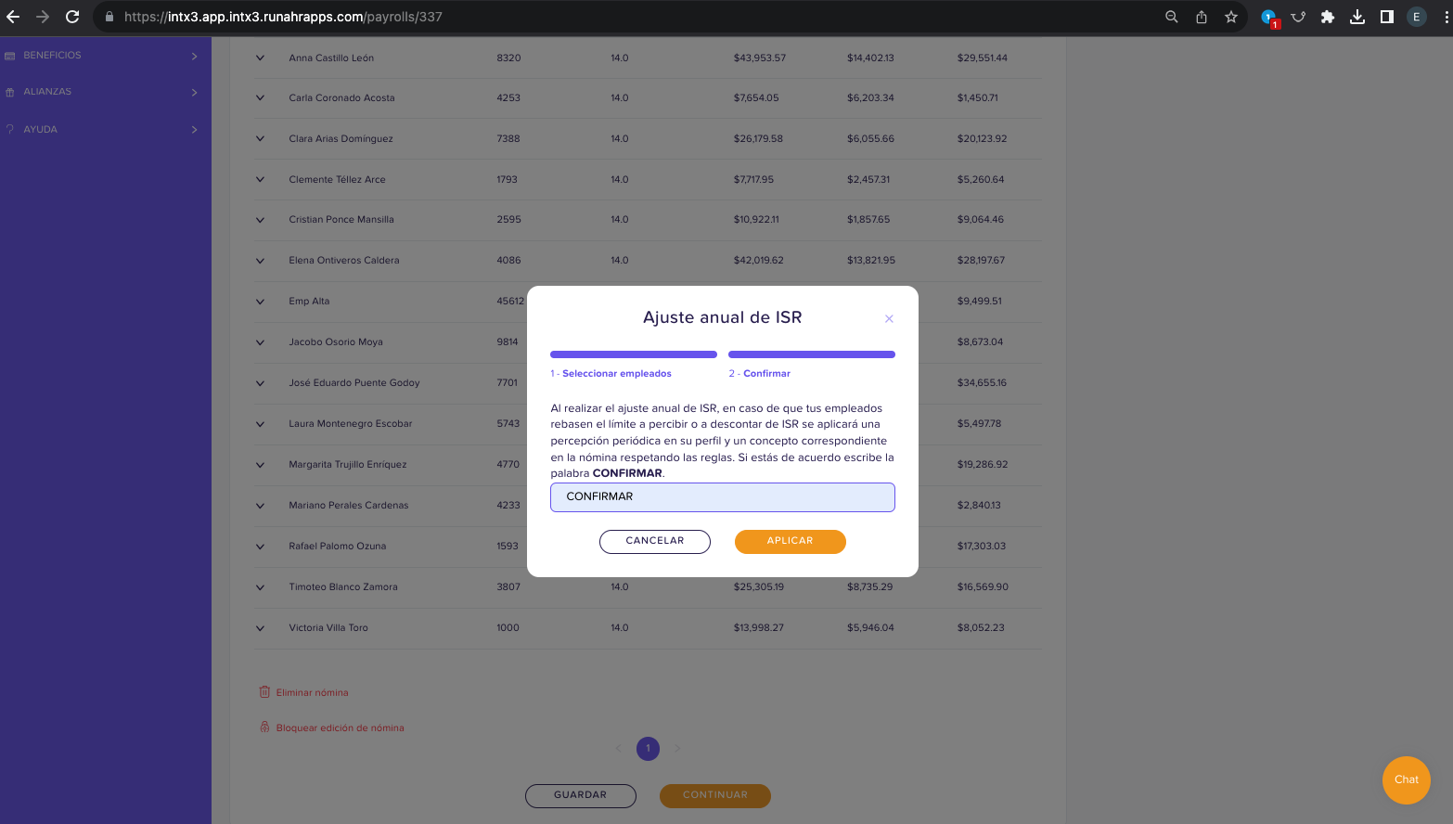Viewport: 1453px width, 824px height.
Task: Click the browser downloads icon
Action: pos(1357,17)
